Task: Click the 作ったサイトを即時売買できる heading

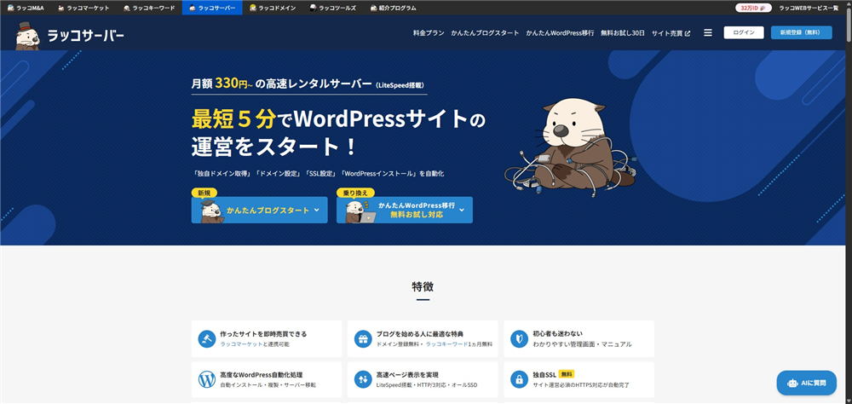Action: click(263, 333)
